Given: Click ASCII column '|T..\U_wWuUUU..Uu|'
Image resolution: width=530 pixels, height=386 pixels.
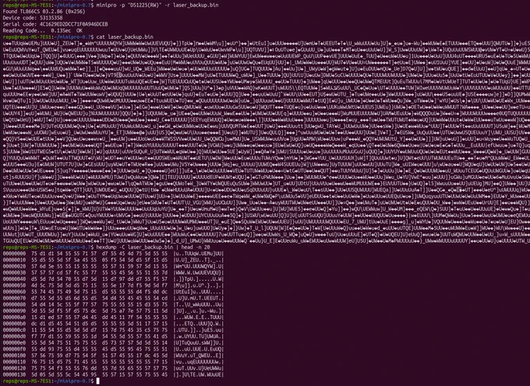Looking at the screenshot, I should [199, 305].
